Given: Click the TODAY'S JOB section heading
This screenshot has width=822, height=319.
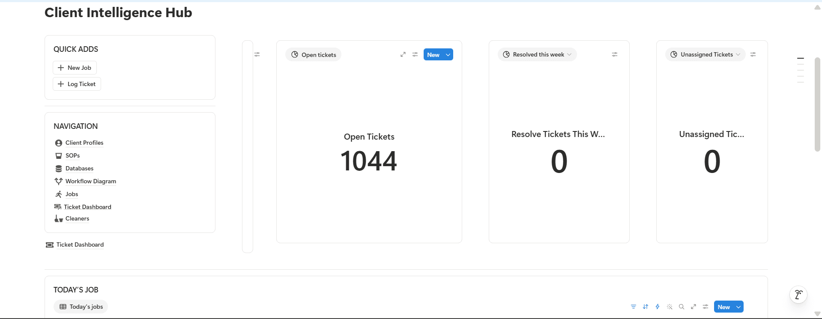Looking at the screenshot, I should [76, 290].
